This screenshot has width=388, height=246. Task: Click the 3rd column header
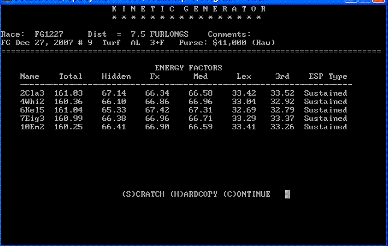coord(282,76)
